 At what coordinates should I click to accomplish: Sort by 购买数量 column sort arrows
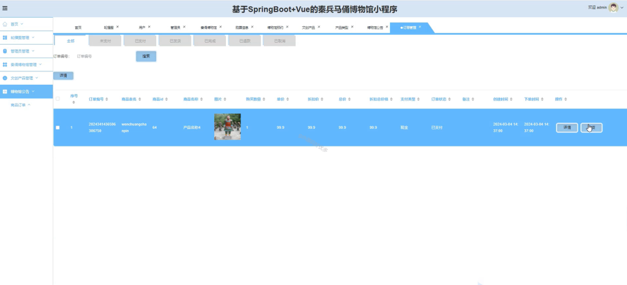pyautogui.click(x=264, y=99)
